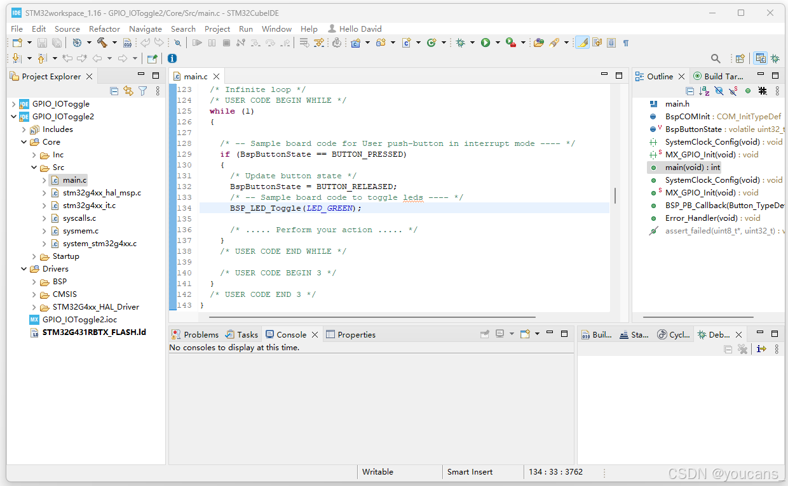
Task: Open the Navigate menu
Action: pos(146,29)
